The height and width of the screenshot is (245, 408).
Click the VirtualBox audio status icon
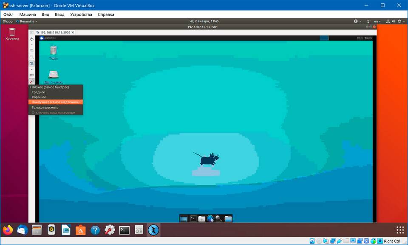pyautogui.click(x=326, y=241)
